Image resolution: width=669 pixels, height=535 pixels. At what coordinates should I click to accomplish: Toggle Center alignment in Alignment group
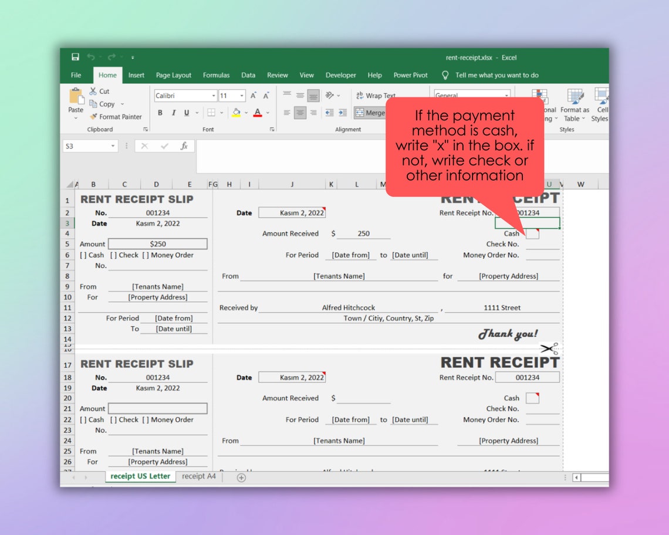300,113
